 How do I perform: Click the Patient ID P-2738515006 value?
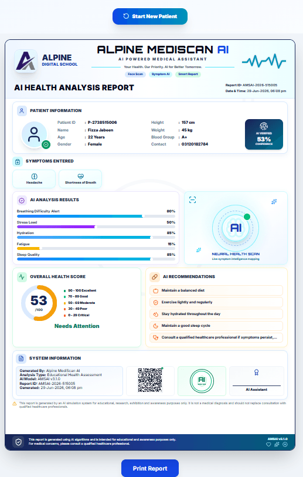(103, 123)
